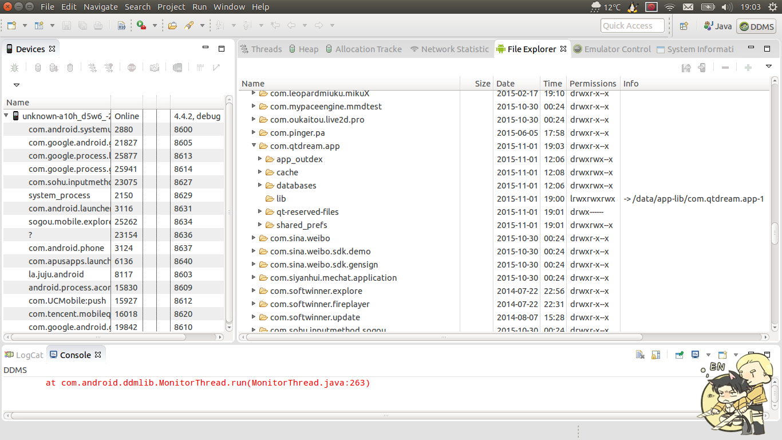
Task: Click the New wizard toolbar icon
Action: [x=12, y=26]
